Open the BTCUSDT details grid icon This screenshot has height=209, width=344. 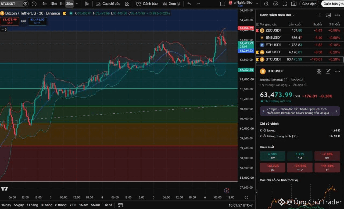coord(319,71)
